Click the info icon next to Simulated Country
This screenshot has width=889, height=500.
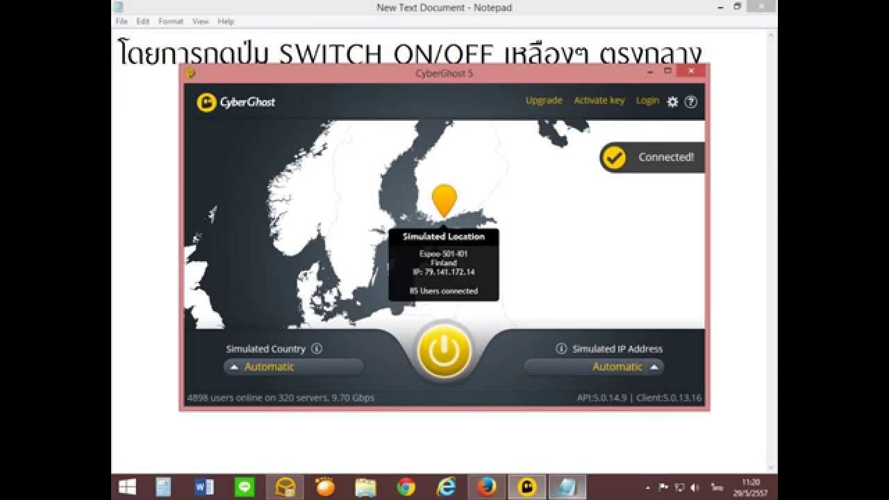[x=317, y=349]
